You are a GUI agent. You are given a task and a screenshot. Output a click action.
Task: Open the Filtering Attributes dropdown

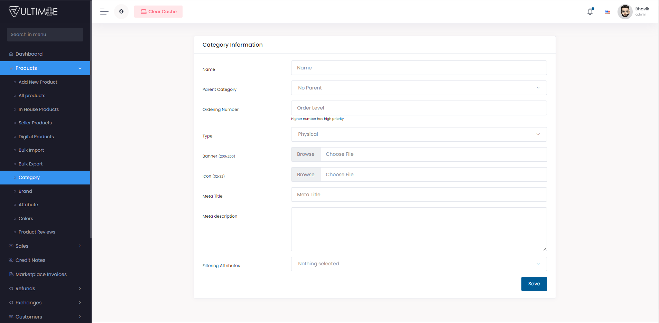coord(418,264)
